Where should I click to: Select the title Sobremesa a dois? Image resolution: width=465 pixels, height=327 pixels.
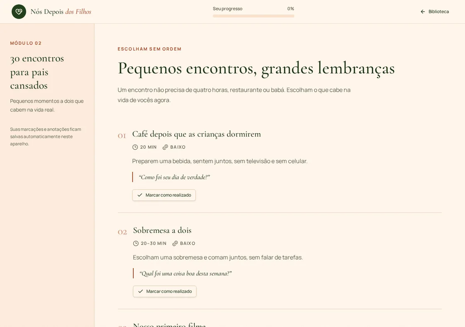[162, 230]
